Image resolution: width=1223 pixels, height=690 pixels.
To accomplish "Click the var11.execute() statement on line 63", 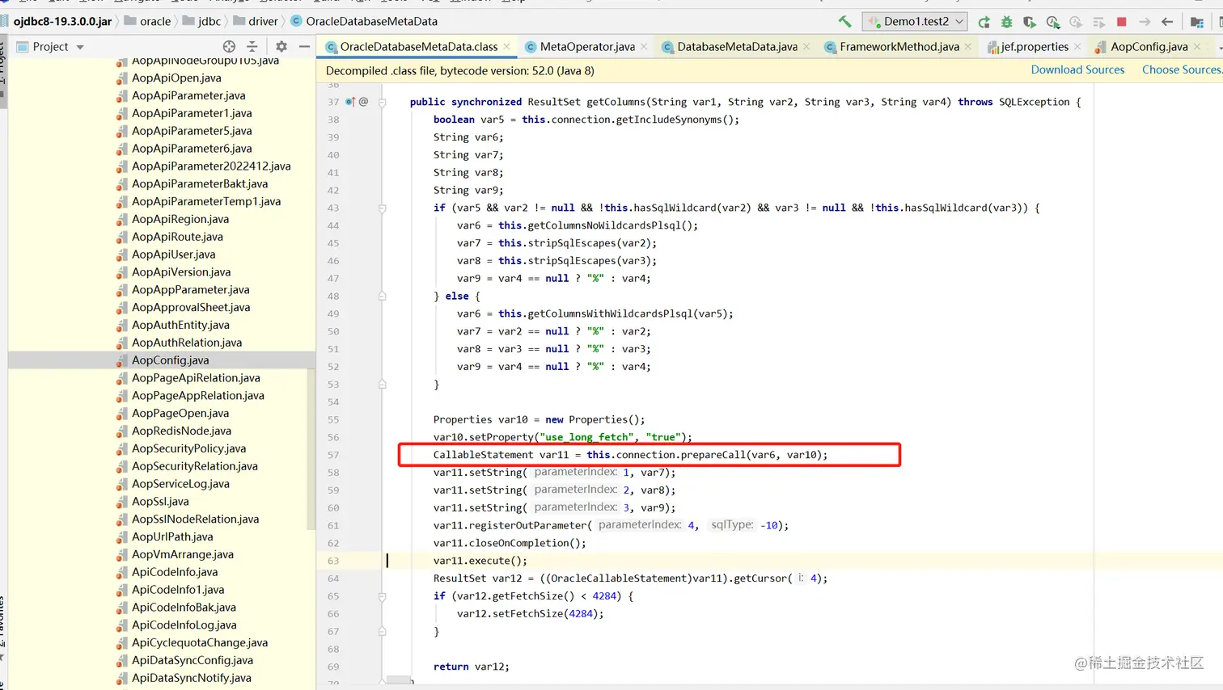I will (480, 561).
